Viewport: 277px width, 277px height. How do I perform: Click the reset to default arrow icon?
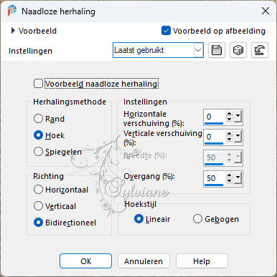[260, 50]
